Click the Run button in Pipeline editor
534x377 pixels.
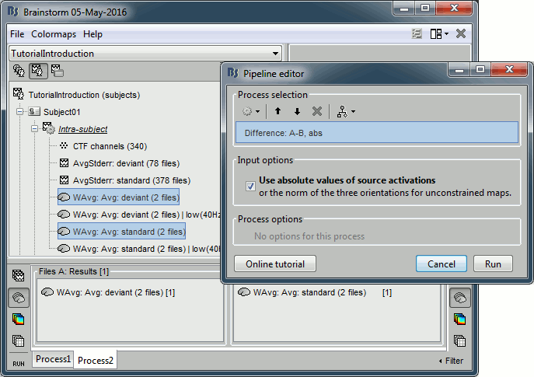493,264
